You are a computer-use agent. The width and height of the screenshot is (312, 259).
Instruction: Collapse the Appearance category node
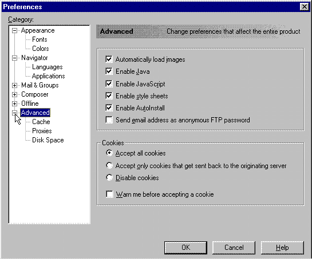click(x=14, y=31)
